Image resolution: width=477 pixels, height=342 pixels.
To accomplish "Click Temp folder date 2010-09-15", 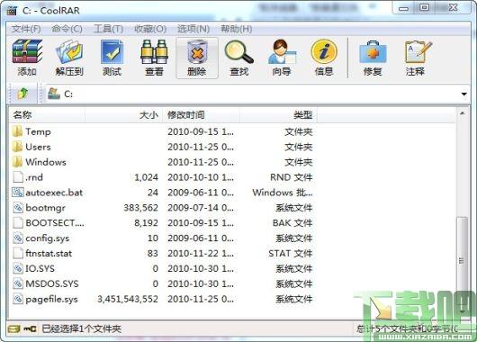I will [201, 131].
